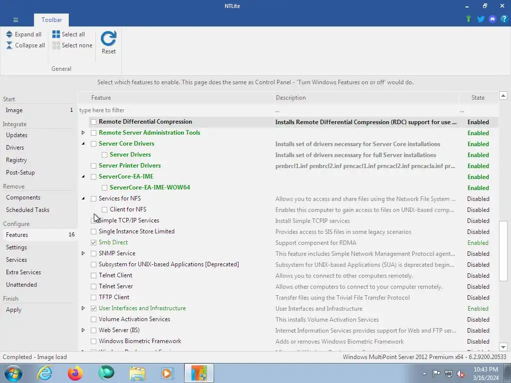
Task: Open the Components page
Action: click(39, 197)
